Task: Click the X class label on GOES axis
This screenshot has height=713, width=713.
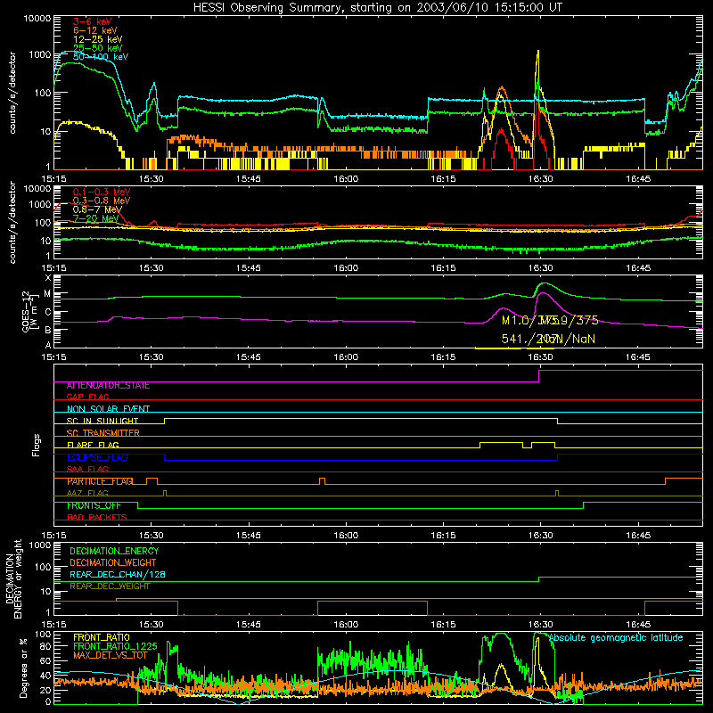Action: tap(48, 277)
